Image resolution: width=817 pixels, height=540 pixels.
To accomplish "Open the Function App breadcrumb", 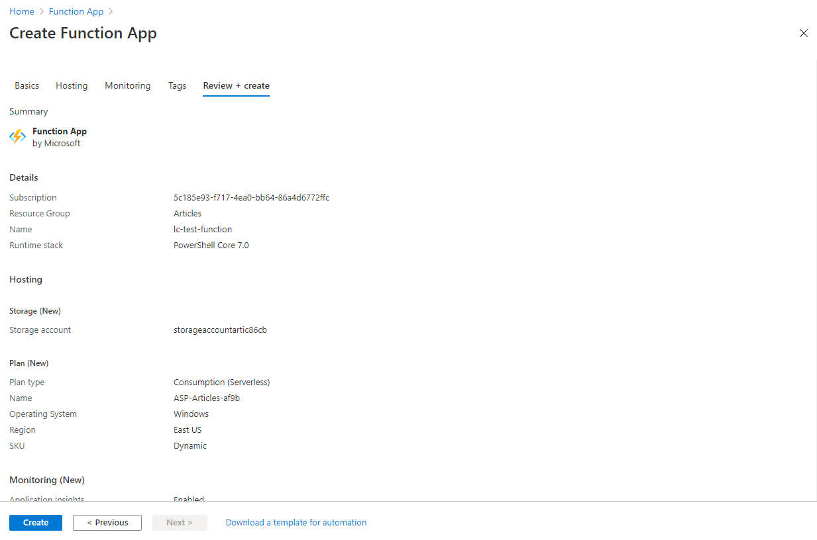I will [x=76, y=11].
